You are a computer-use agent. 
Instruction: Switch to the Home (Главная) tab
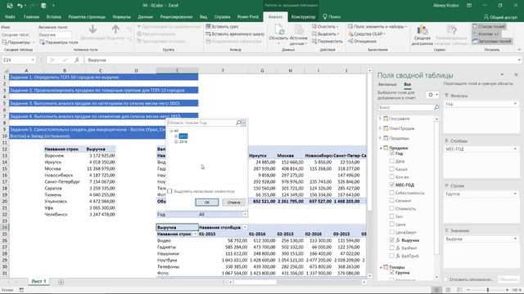click(31, 16)
